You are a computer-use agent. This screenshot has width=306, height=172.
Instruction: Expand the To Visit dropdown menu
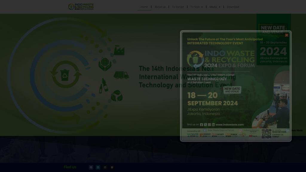coord(197,7)
